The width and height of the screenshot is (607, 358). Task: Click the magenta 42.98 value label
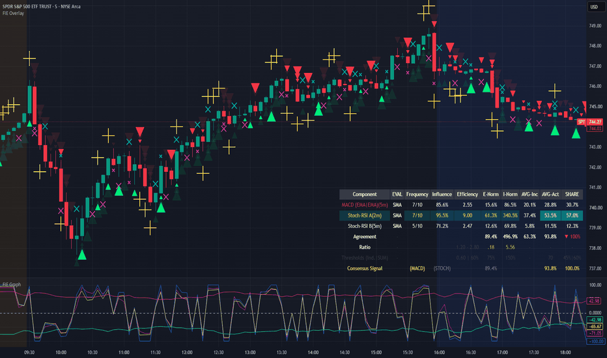point(594,301)
